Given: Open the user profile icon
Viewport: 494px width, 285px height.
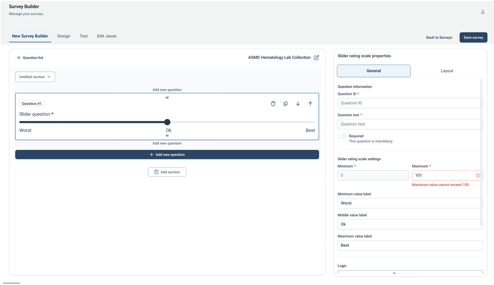Looking at the screenshot, I should 483,12.
